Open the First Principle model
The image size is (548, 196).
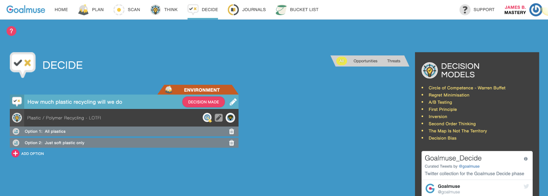pos(443,109)
